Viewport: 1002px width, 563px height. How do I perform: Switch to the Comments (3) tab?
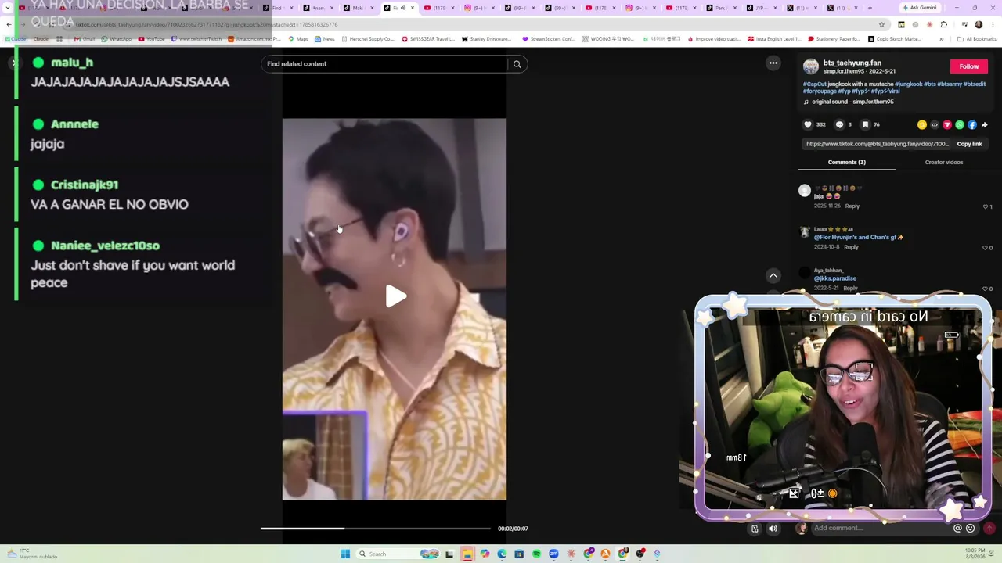pos(847,162)
